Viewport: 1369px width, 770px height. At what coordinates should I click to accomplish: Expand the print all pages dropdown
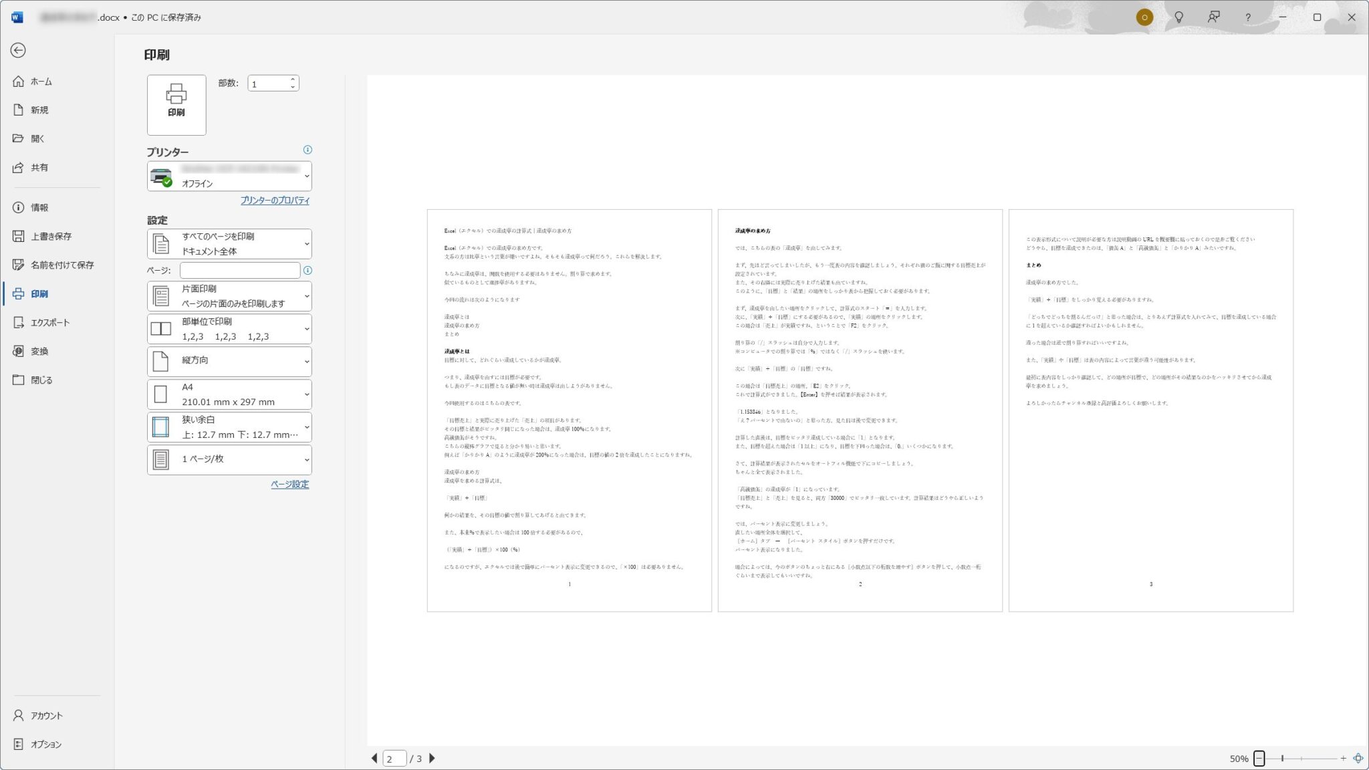click(x=229, y=244)
